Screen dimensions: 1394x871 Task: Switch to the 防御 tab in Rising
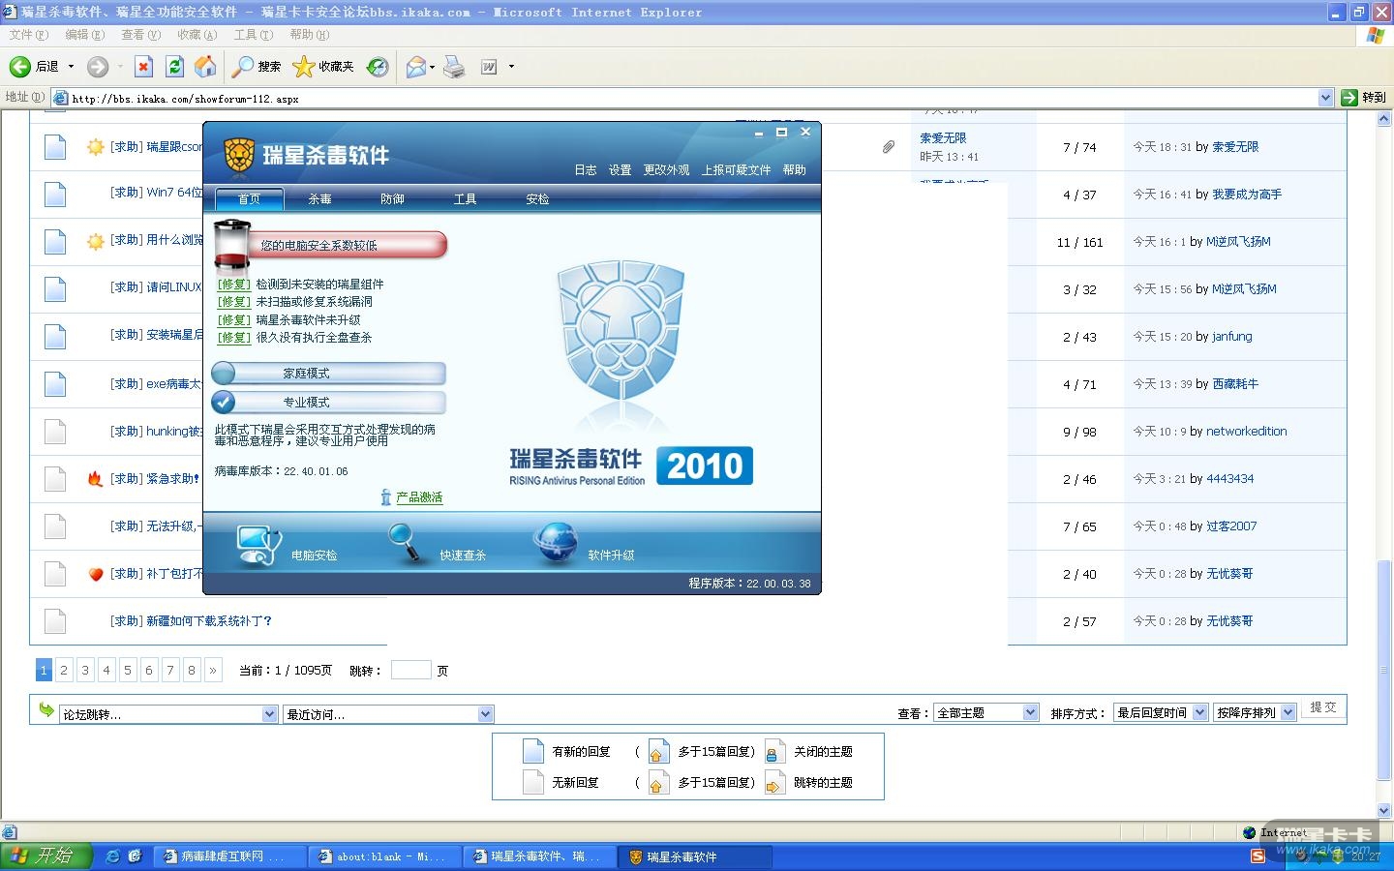point(393,199)
